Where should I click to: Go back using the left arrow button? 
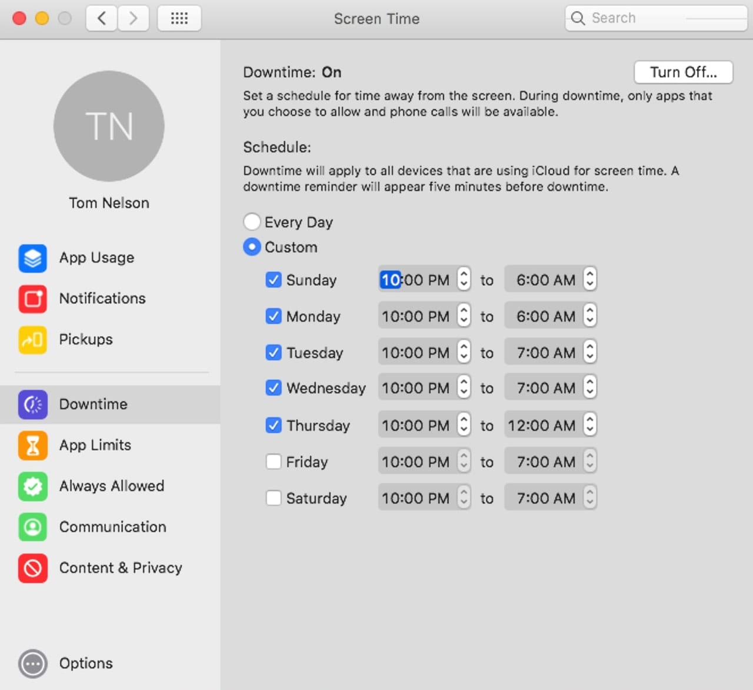click(x=102, y=18)
